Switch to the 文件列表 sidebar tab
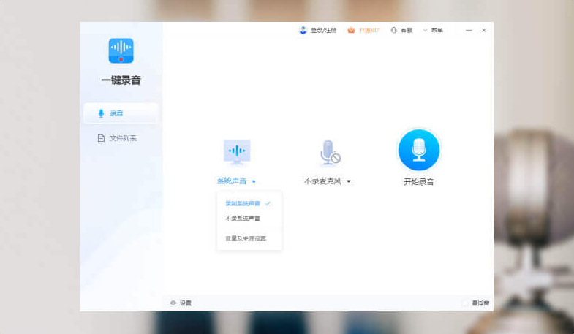 click(121, 138)
